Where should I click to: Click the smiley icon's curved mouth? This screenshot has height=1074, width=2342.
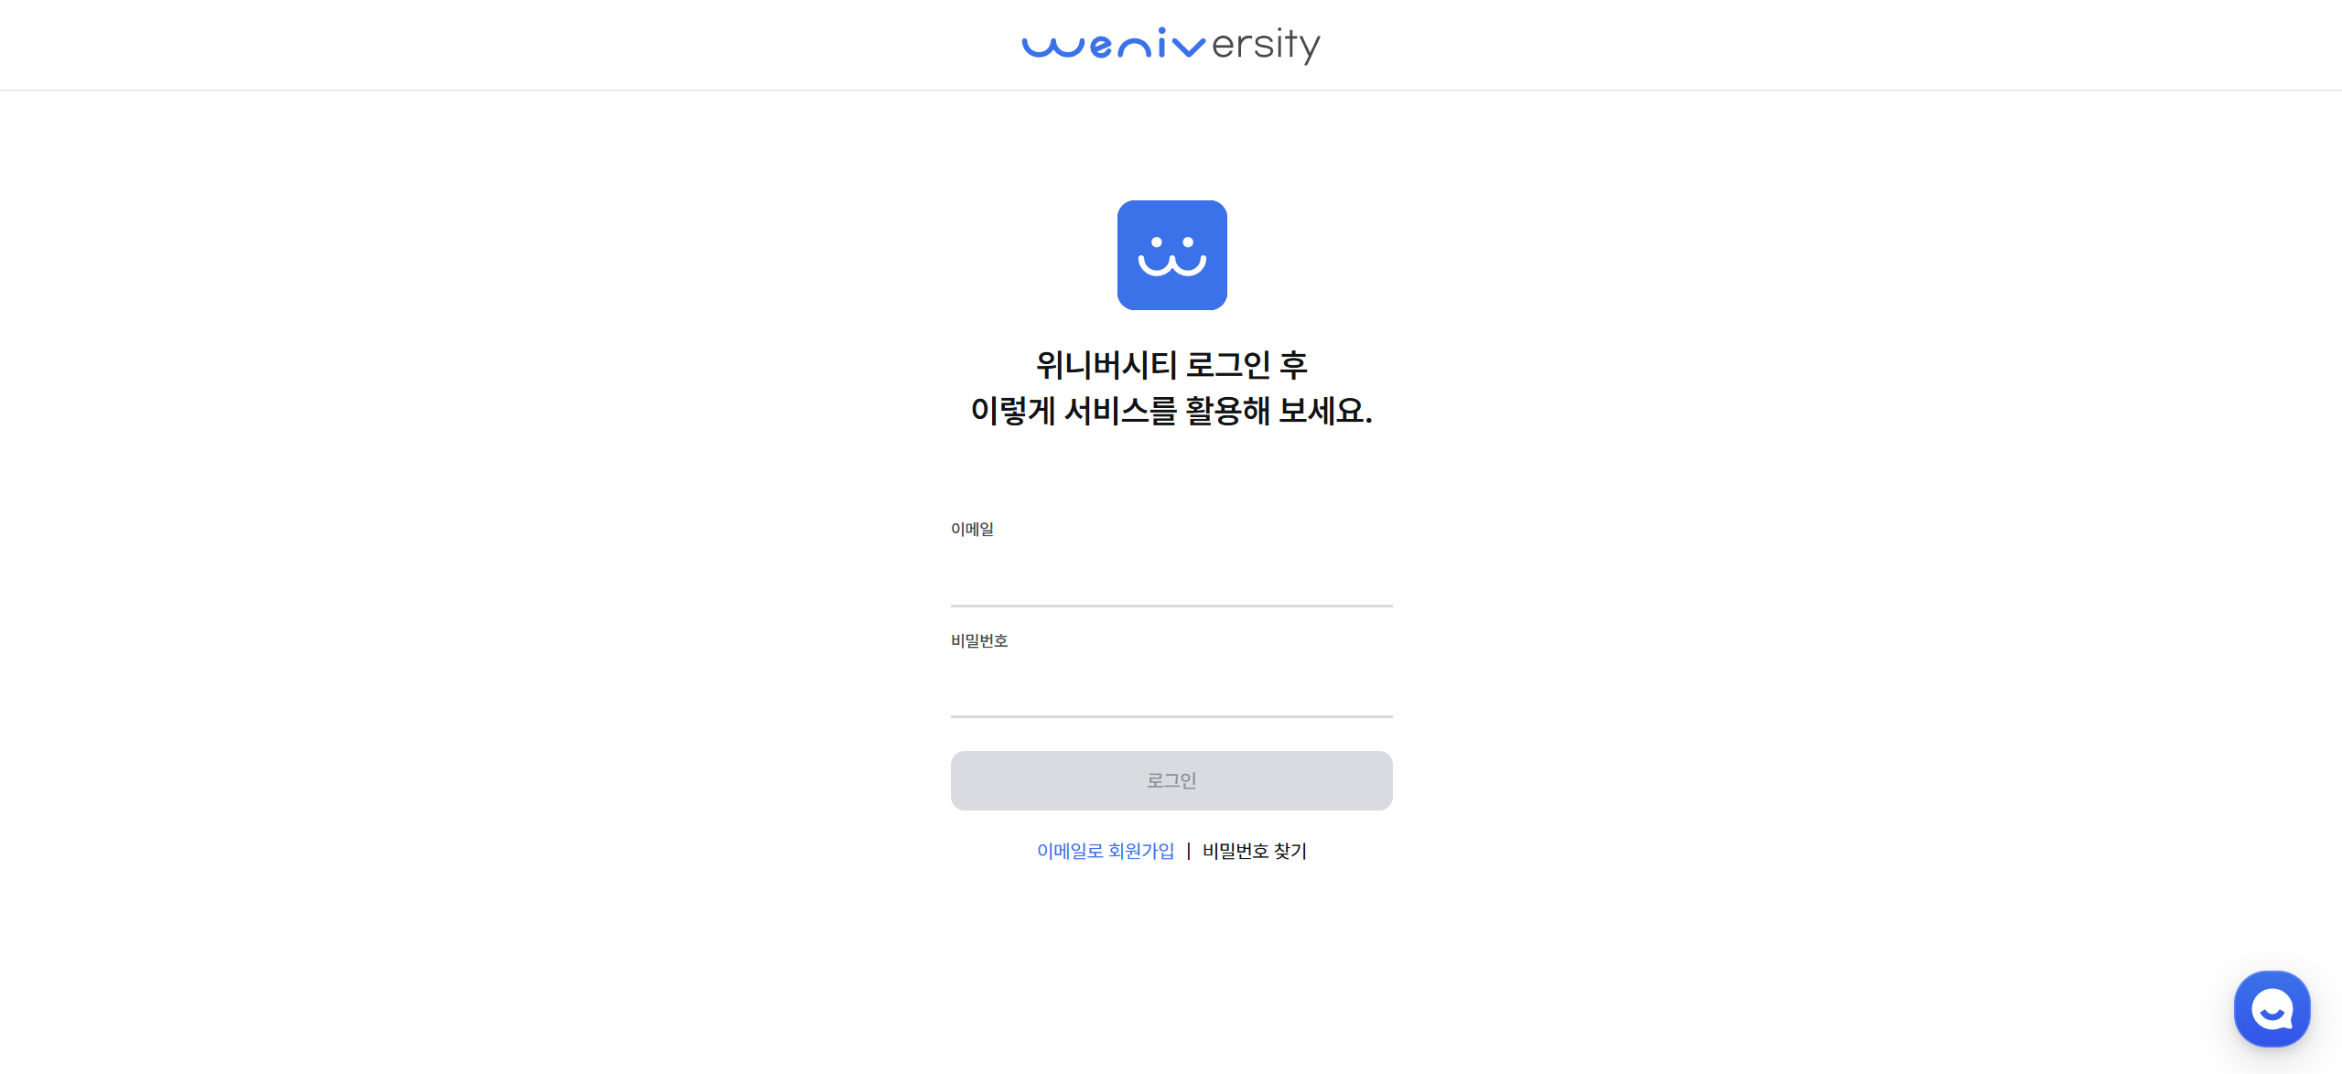pos(1171,265)
